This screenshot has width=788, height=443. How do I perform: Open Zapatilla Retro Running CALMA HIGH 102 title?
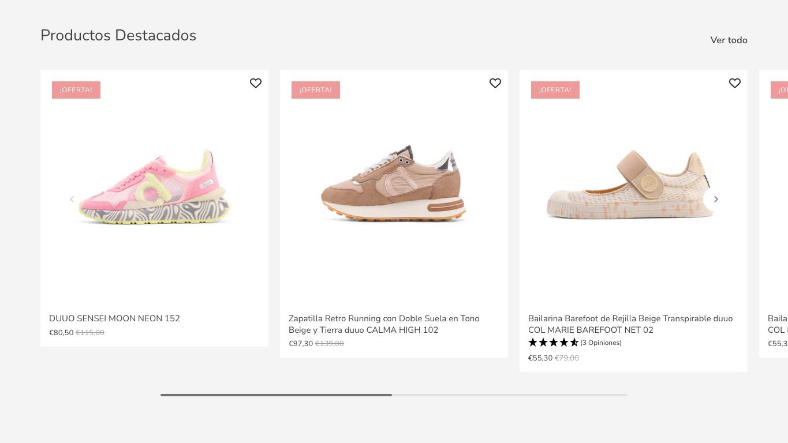pos(384,324)
